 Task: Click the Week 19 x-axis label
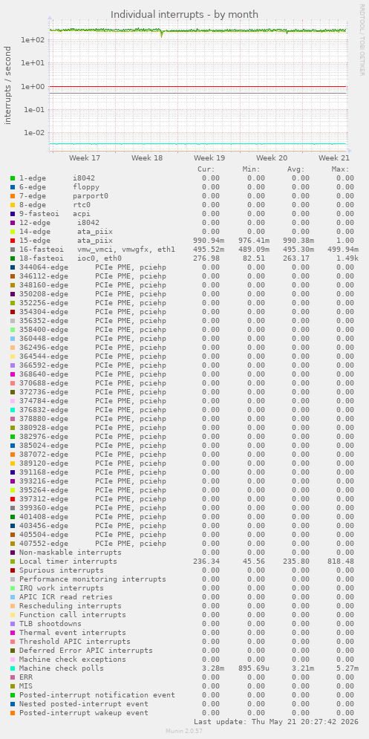pos(209,158)
